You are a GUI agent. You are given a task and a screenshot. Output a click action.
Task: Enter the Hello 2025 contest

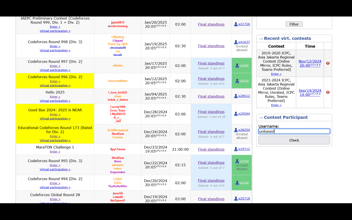click(x=55, y=97)
